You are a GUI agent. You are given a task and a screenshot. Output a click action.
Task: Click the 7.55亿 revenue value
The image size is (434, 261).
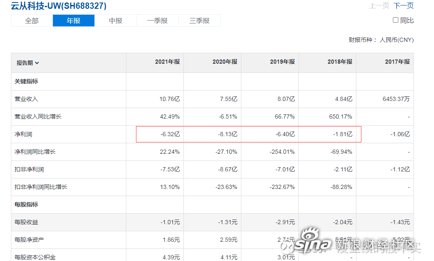click(x=229, y=99)
